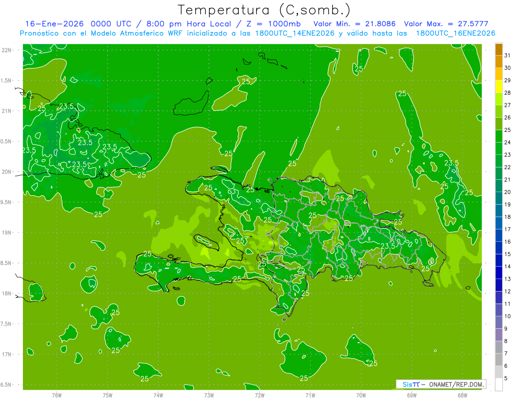Click the legend scale value "16"
This screenshot has width=519, height=401.
click(508, 242)
